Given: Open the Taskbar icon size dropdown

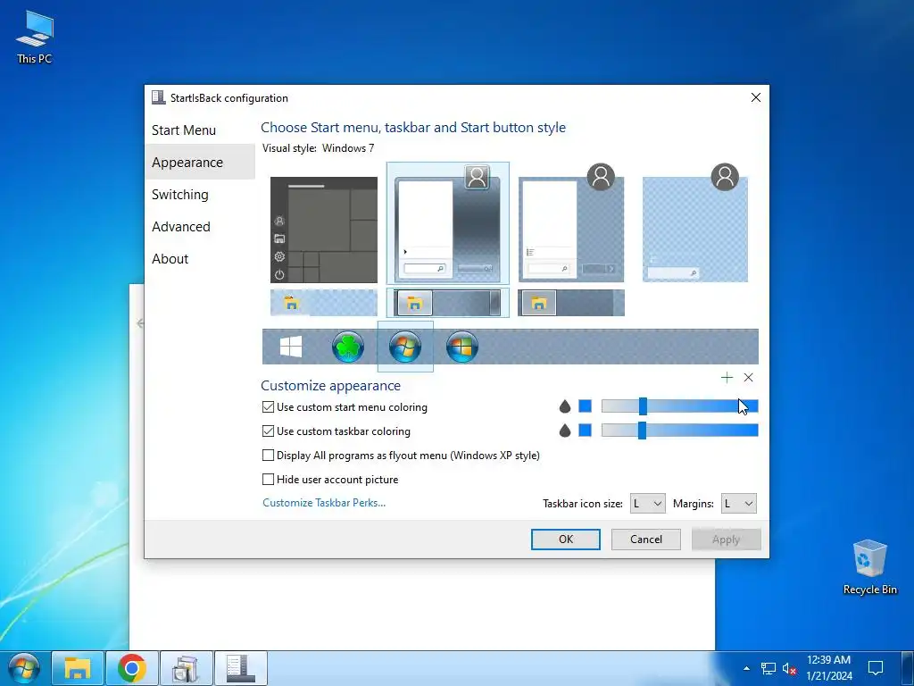Looking at the screenshot, I should [648, 504].
